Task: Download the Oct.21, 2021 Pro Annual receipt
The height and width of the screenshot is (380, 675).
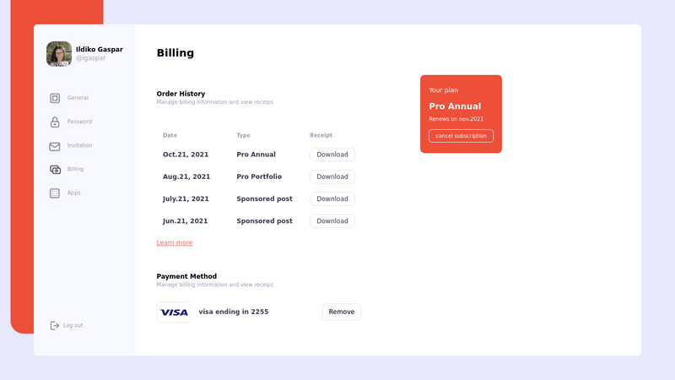Action: coord(332,155)
